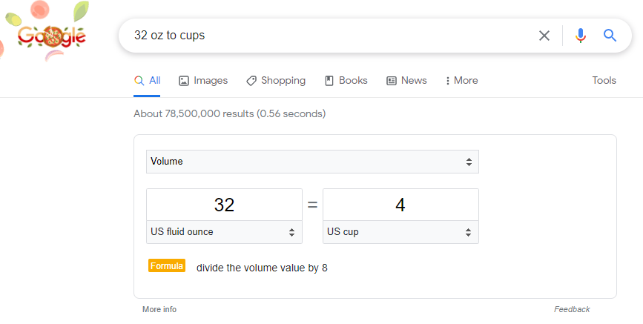Click the More info link
This screenshot has height=324, width=643.
[x=159, y=309]
